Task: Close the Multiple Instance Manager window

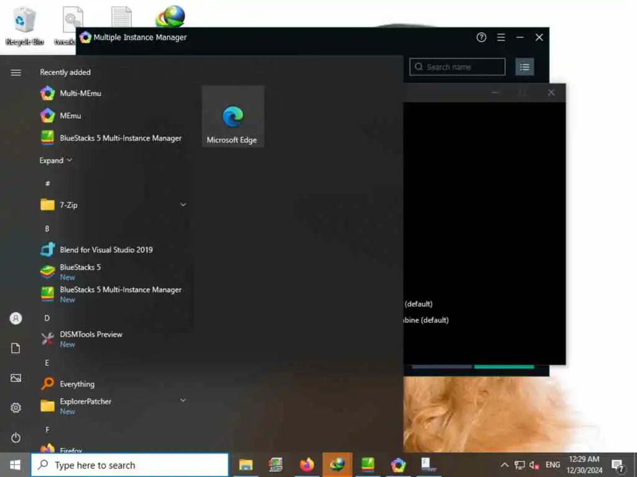Action: (539, 37)
